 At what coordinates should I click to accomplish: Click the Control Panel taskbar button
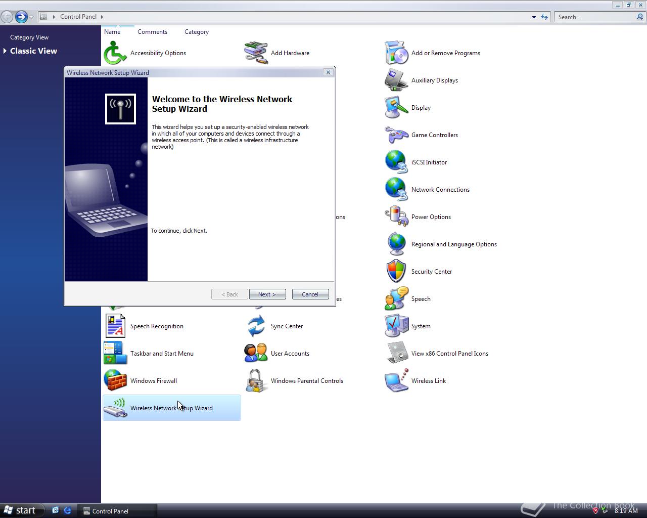click(x=117, y=511)
